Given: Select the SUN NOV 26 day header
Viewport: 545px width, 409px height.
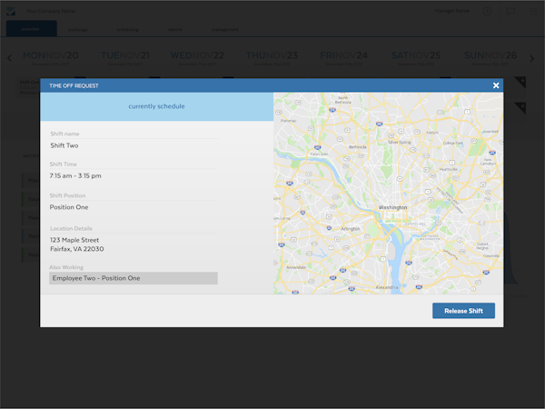Looking at the screenshot, I should (x=490, y=57).
